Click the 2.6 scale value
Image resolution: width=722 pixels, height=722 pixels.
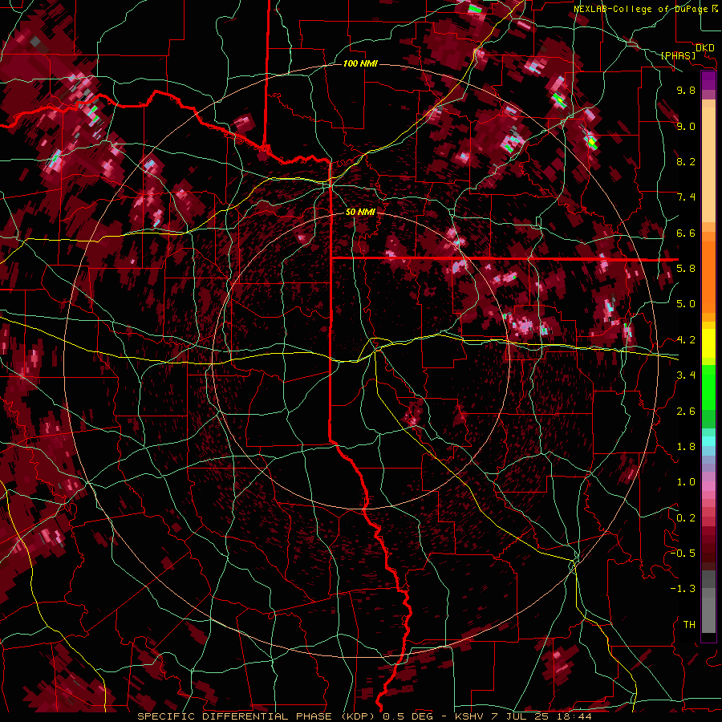(x=686, y=412)
